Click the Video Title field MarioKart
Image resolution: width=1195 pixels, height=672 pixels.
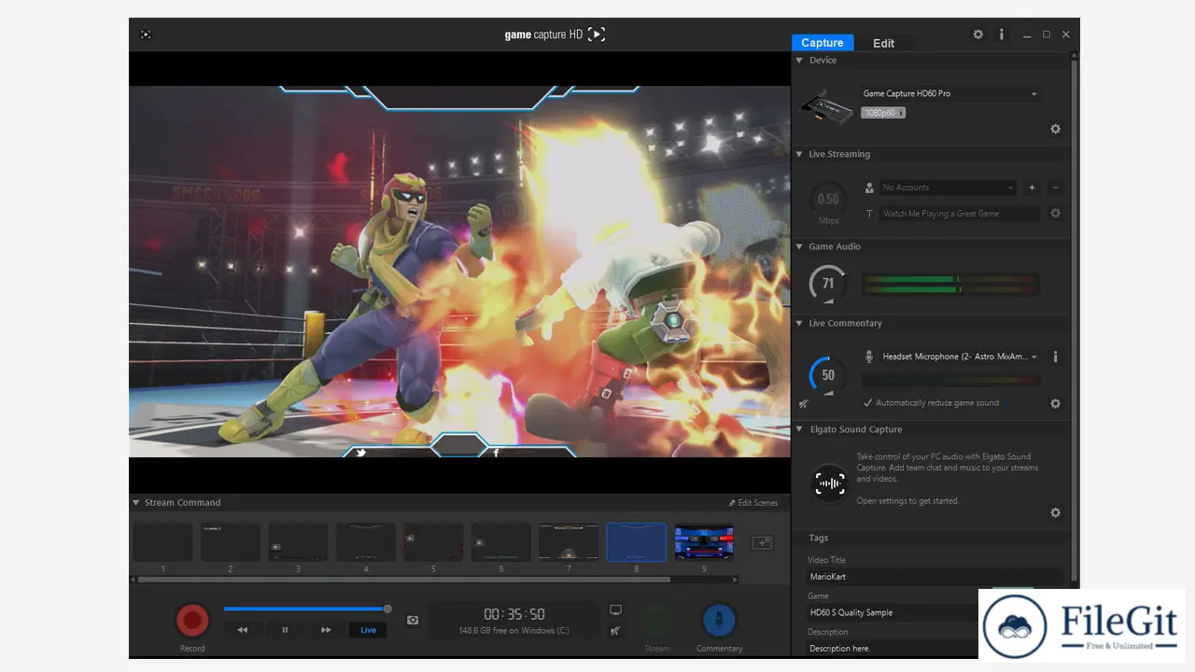(935, 577)
